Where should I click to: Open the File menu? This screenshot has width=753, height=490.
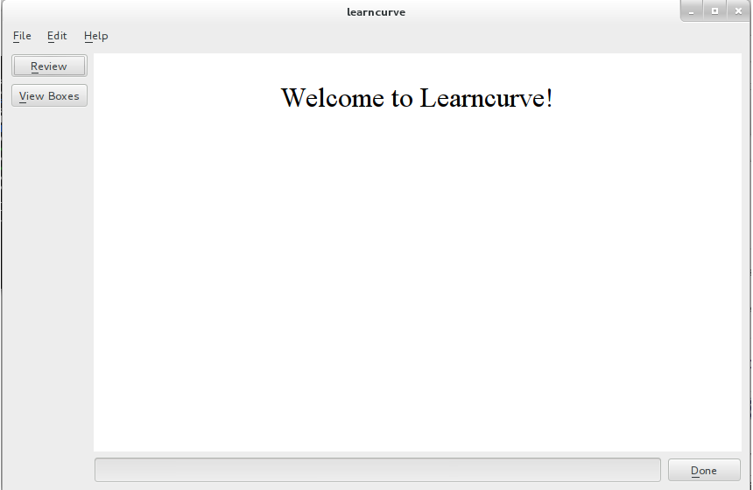22,36
